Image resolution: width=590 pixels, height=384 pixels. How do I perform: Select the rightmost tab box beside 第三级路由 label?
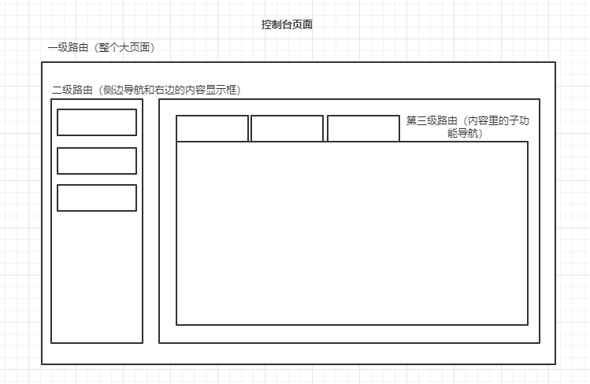pos(363,128)
